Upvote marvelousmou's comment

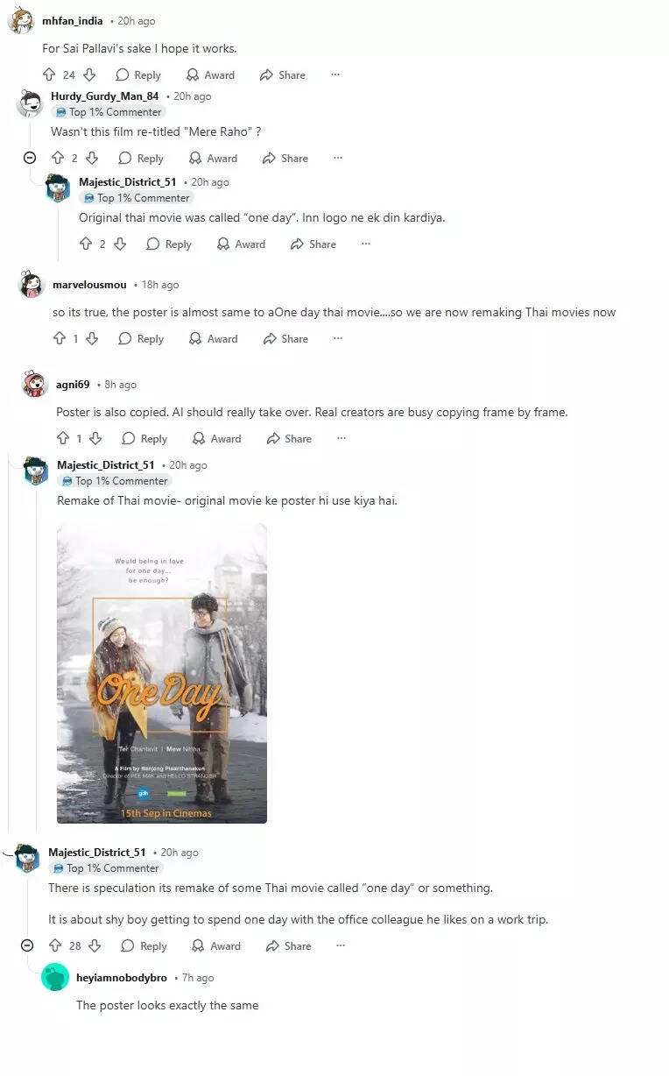click(60, 338)
